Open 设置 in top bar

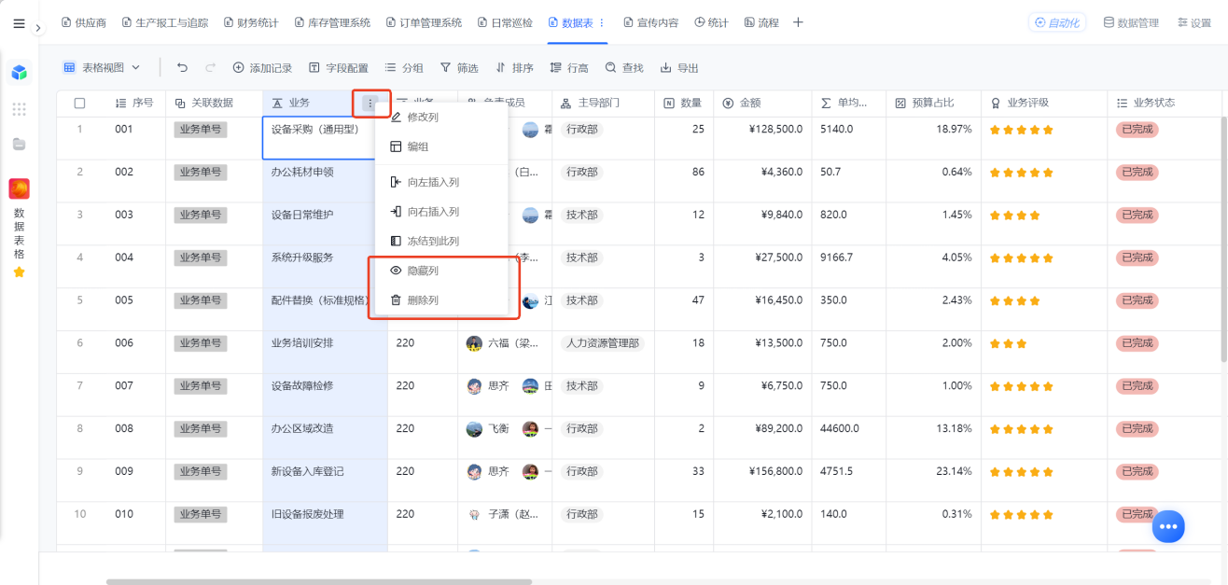click(x=1194, y=22)
